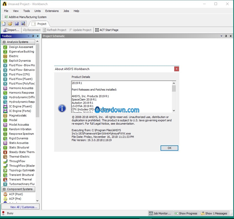Click the Import button
This screenshot has height=219, width=234.
pos(11,30)
